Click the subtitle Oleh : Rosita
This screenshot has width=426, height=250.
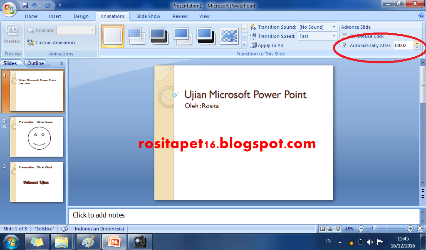[202, 106]
